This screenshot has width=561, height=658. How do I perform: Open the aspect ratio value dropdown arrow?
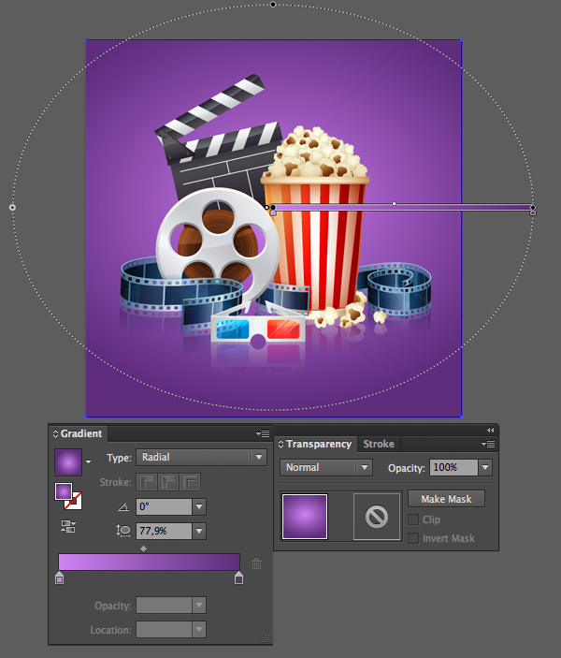point(199,532)
